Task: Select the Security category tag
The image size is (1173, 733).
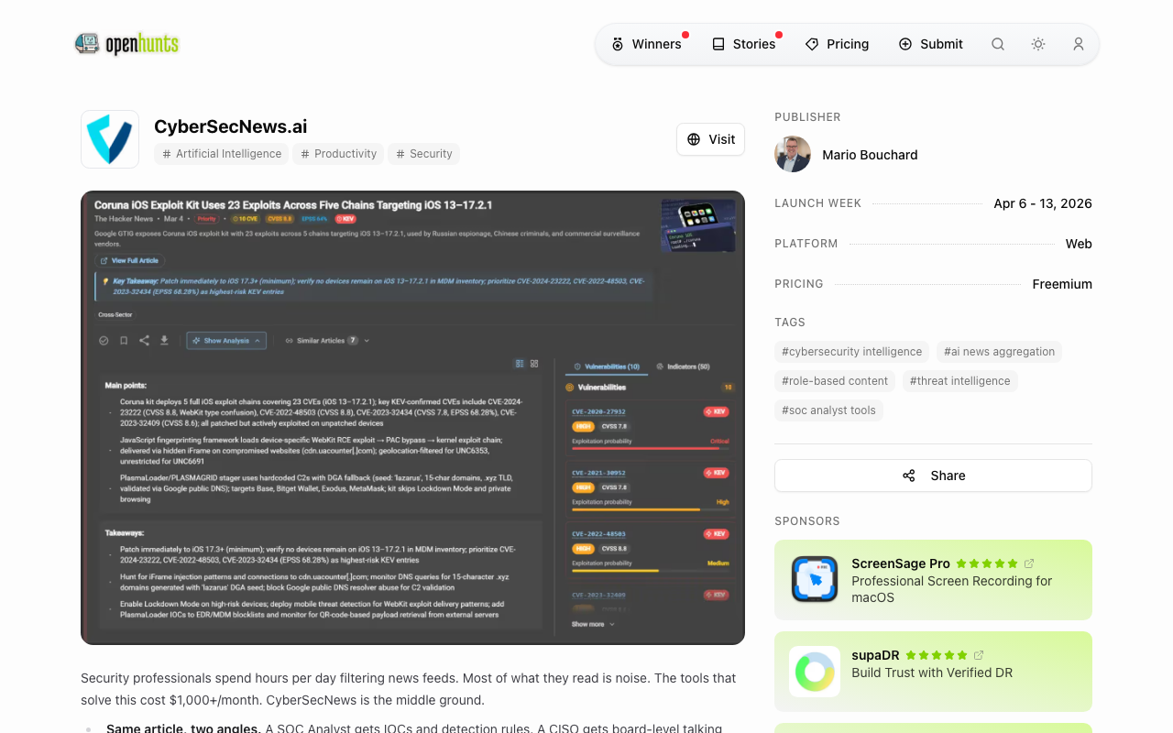Action: (x=423, y=154)
